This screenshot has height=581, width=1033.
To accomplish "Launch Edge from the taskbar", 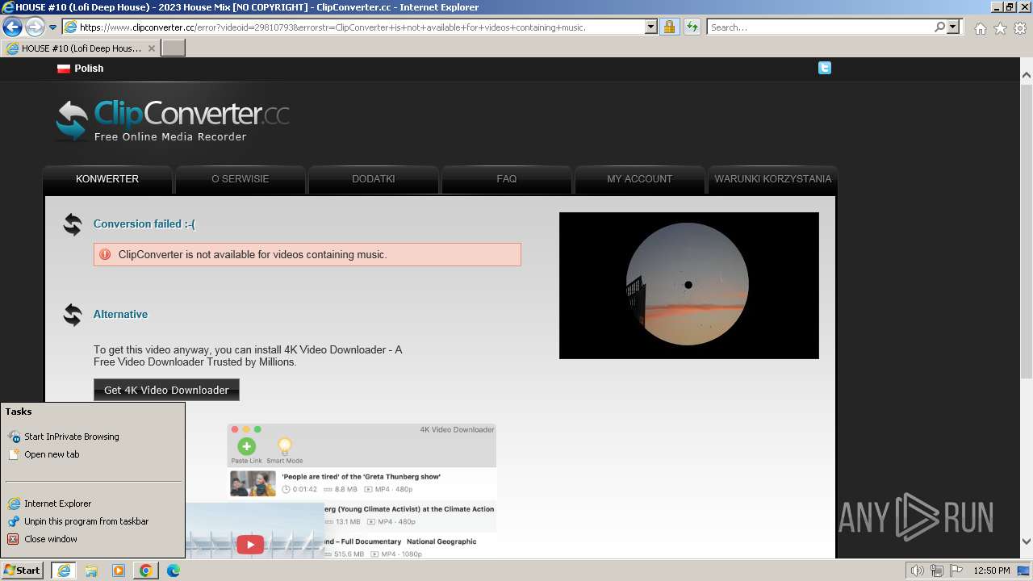I will click(x=174, y=571).
